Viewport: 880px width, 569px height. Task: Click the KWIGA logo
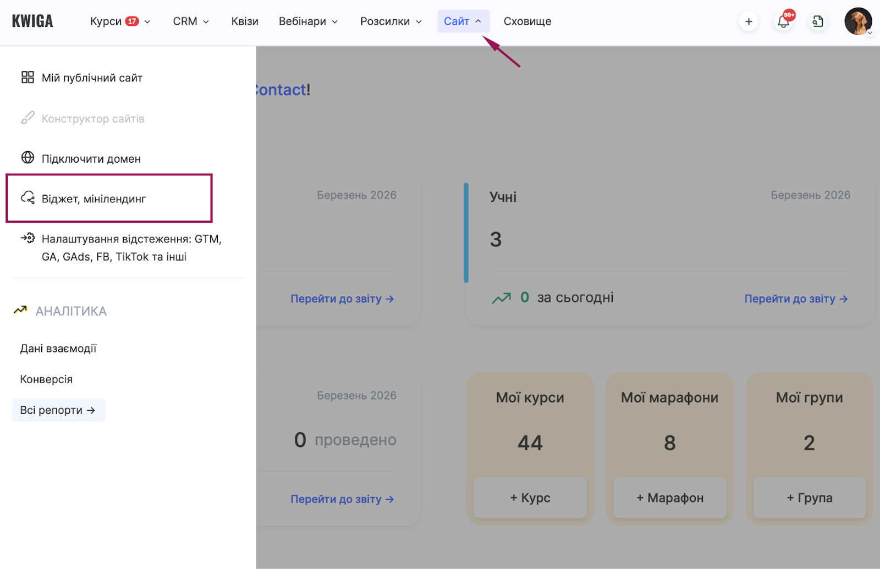(x=32, y=21)
